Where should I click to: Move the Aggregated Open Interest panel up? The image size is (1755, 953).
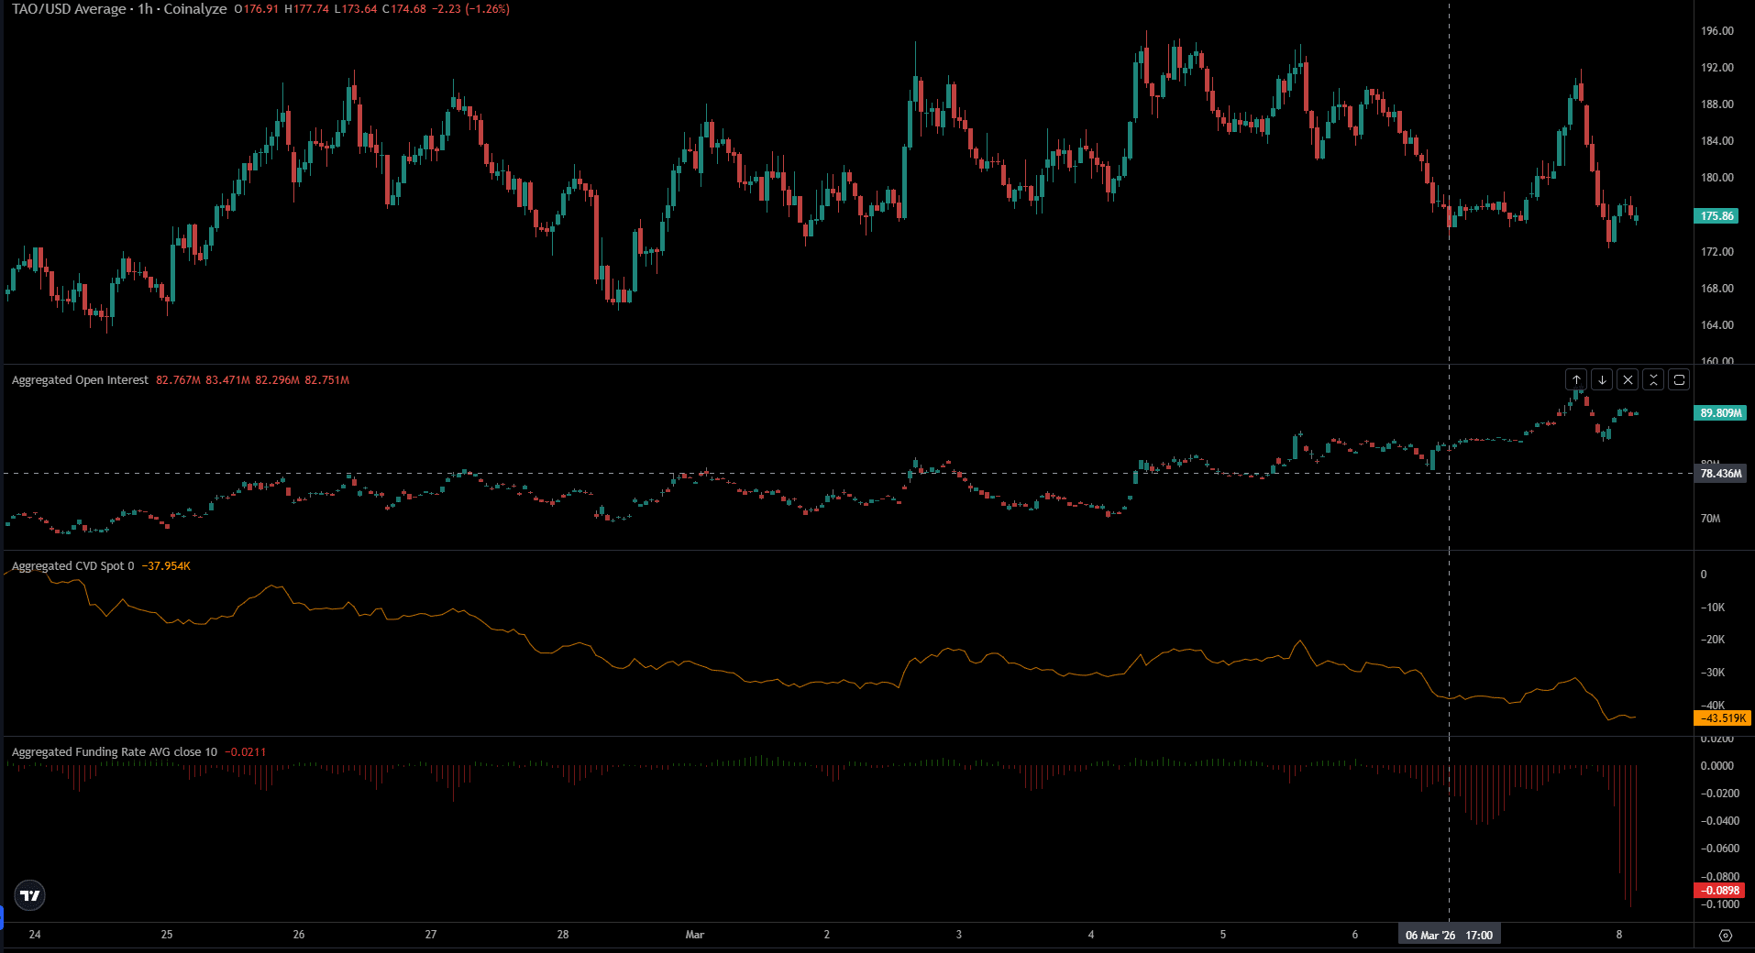click(1576, 379)
